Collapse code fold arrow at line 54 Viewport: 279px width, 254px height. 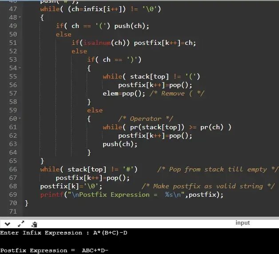(20, 68)
